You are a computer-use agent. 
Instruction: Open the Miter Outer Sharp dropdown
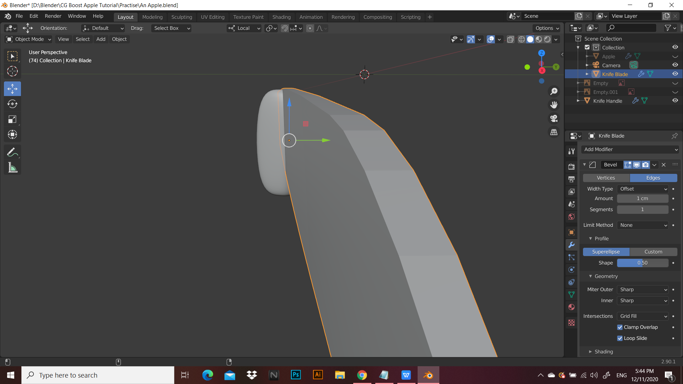click(643, 289)
